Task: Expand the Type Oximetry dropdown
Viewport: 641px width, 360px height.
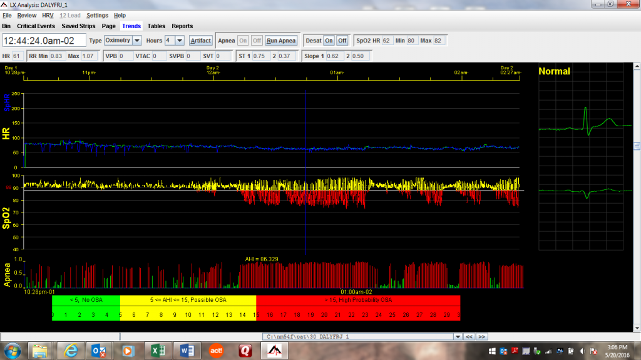Action: (137, 41)
